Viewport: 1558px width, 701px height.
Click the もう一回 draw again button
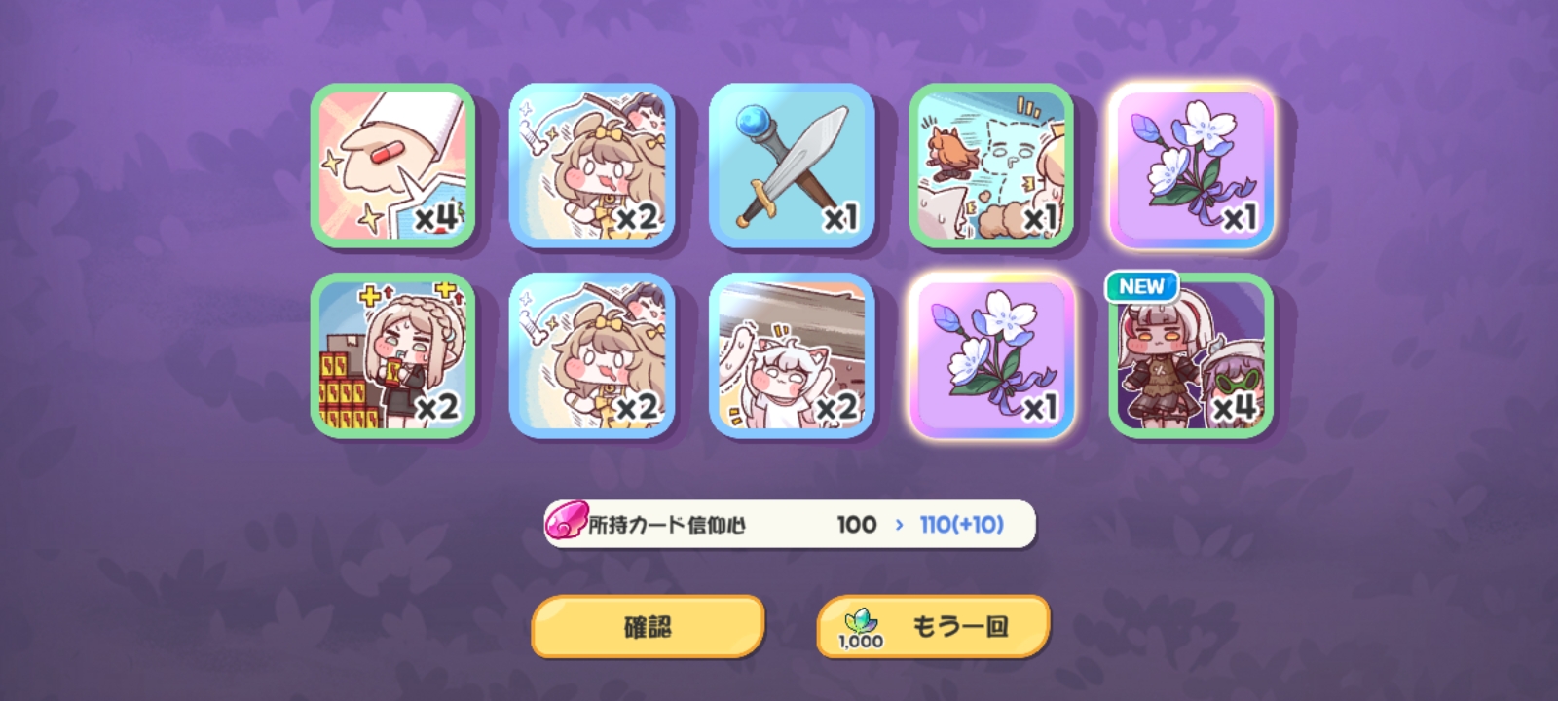pos(933,626)
